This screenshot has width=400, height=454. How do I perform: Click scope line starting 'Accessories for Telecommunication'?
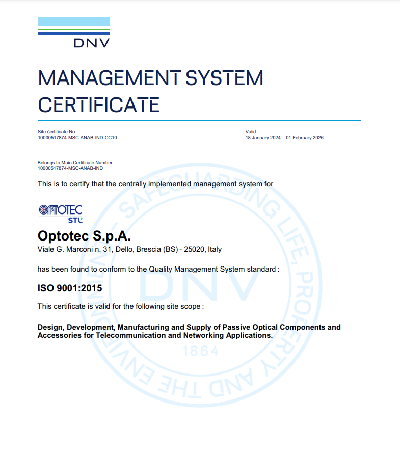coord(155,336)
